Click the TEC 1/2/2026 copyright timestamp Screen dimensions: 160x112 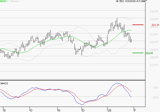pyautogui.click(x=131, y=1)
